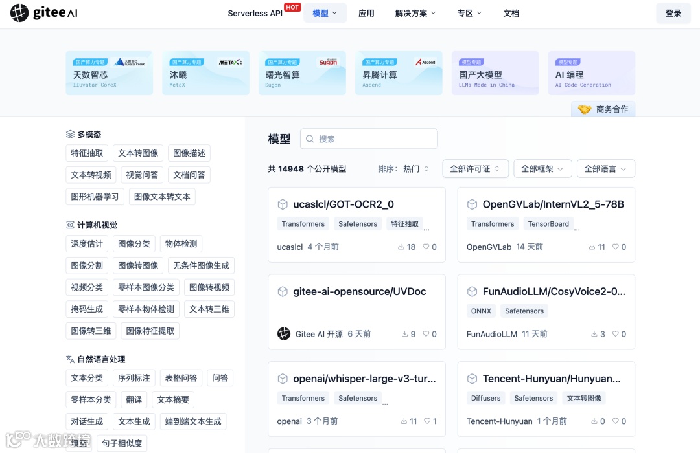The height and width of the screenshot is (453, 700).
Task: Toggle the 图像分割 task filter
Action: [x=87, y=266]
